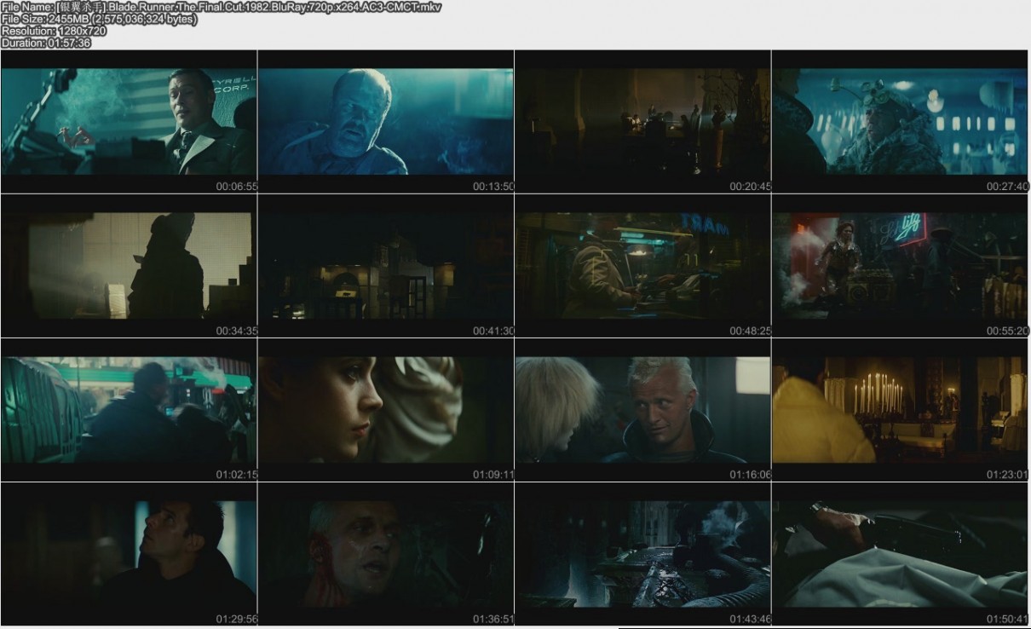Image resolution: width=1031 pixels, height=629 pixels.
Task: Open the hand with gun frame at 01:50:41
Action: click(x=901, y=554)
